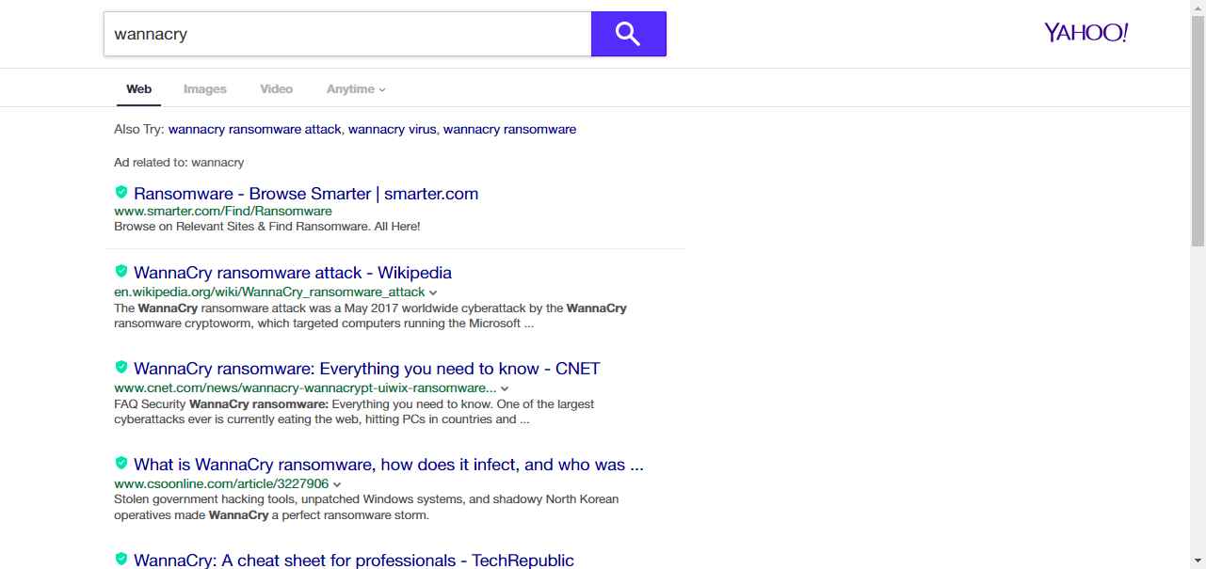
Task: Open dropdown arrow next to CNET URL
Action: pos(505,388)
